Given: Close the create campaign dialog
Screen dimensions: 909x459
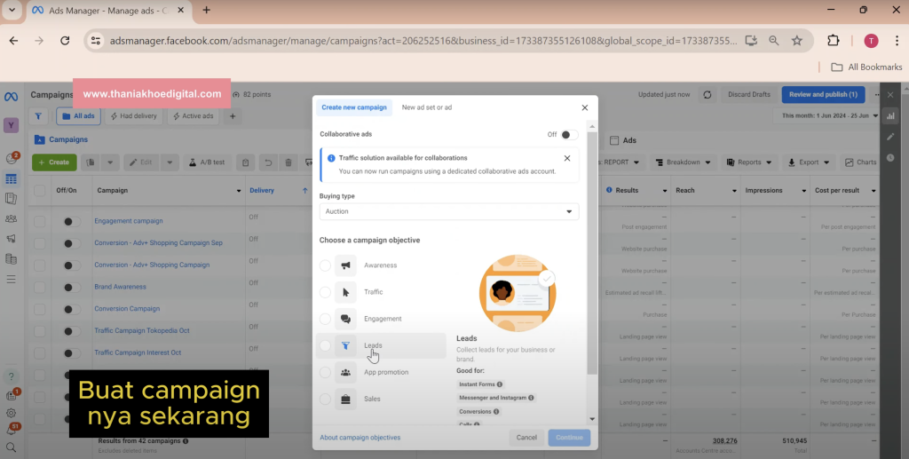Looking at the screenshot, I should (x=584, y=107).
